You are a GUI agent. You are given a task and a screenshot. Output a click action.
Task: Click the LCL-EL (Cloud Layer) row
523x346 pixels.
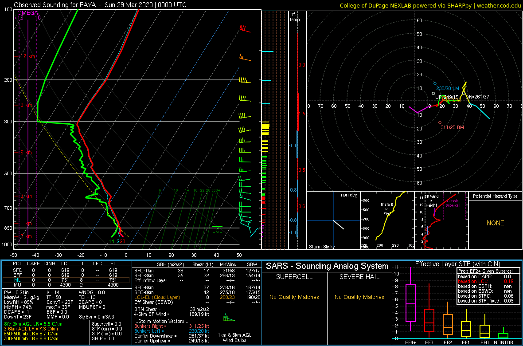[197, 297]
